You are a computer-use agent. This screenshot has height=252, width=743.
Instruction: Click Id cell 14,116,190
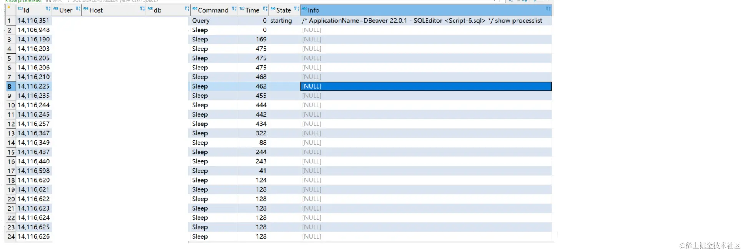34,40
